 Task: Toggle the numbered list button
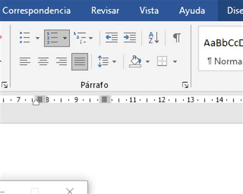(52, 38)
